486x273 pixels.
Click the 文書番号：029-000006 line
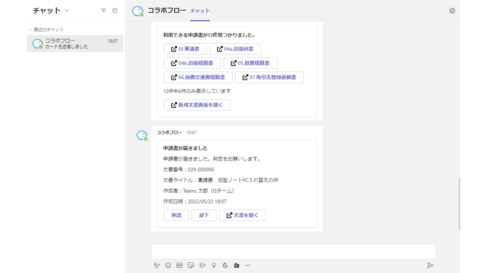pos(189,170)
